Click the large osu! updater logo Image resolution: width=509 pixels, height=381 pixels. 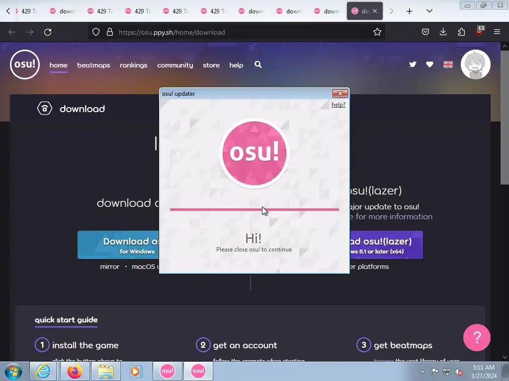tap(254, 153)
